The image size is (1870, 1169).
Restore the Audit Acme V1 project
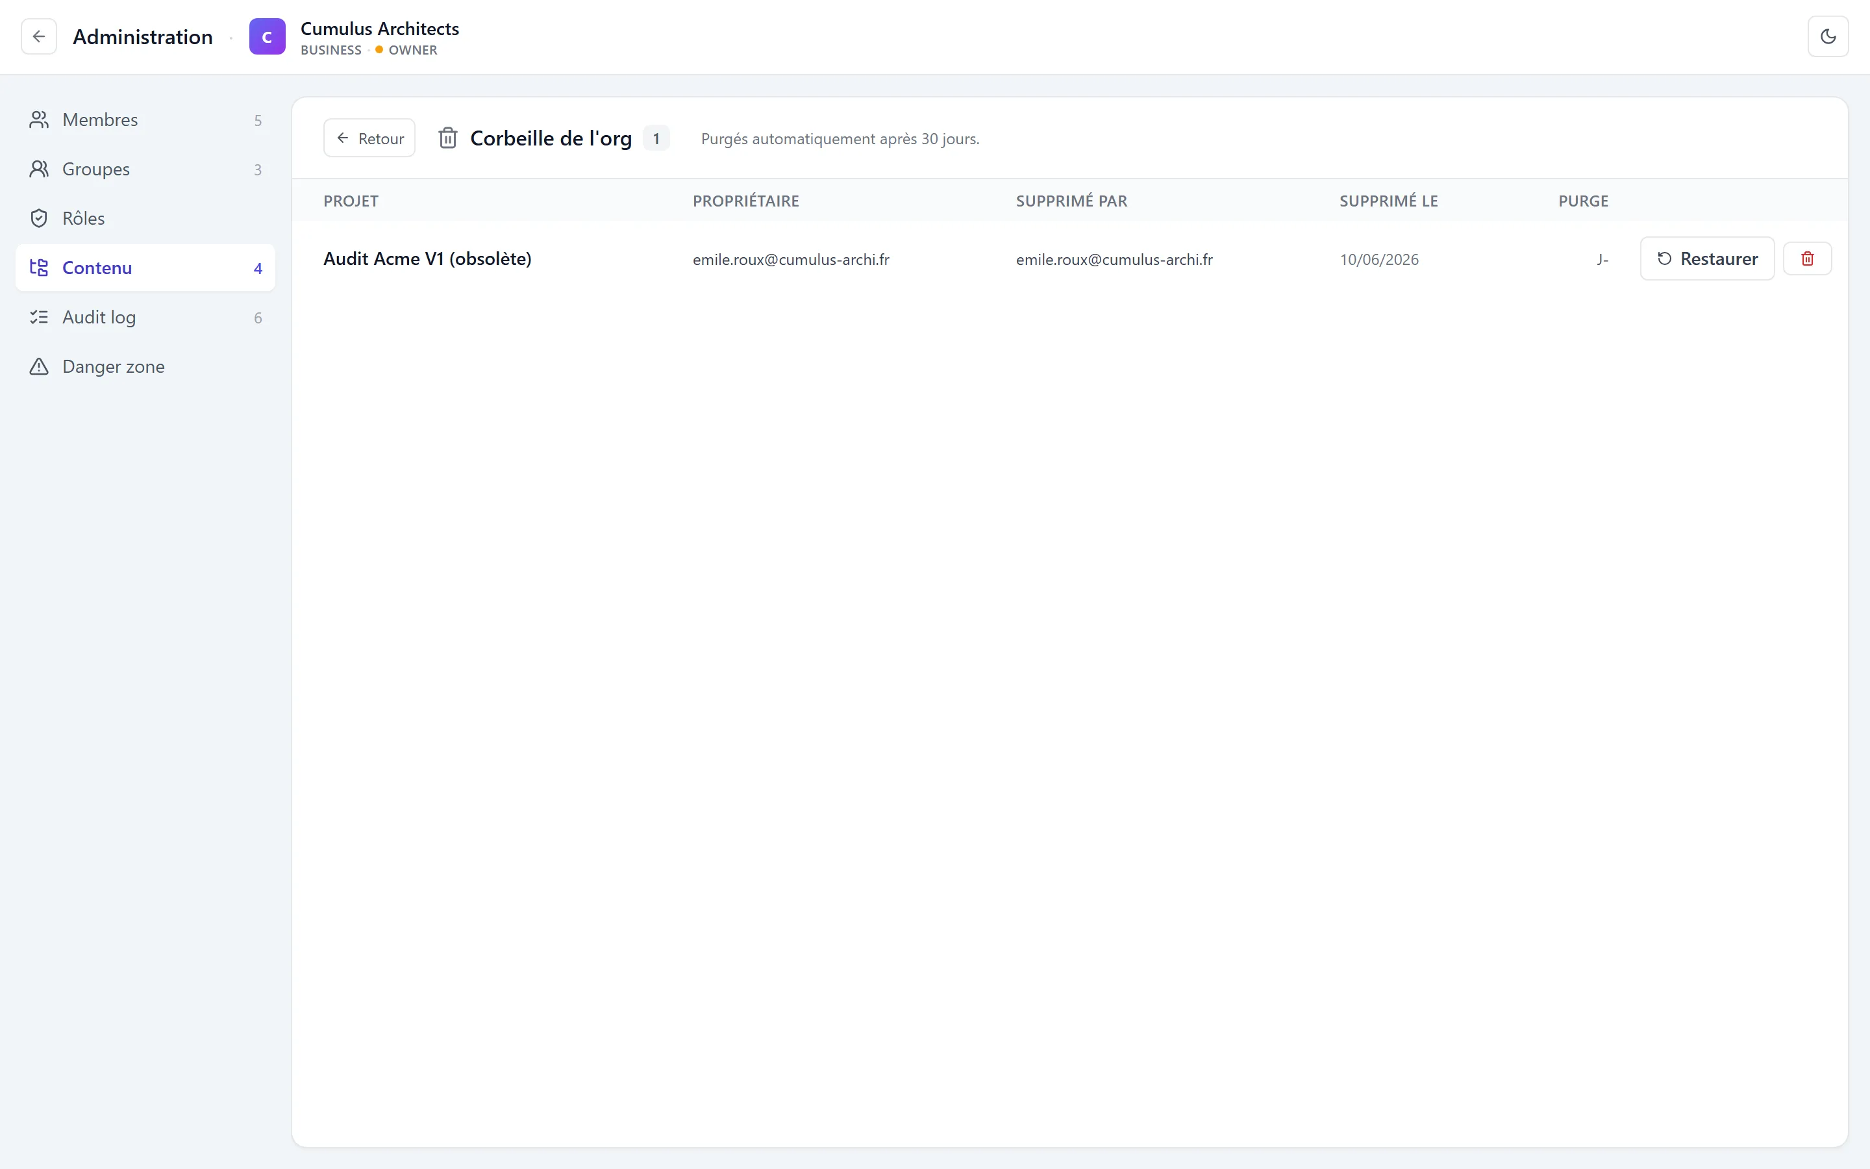1707,258
